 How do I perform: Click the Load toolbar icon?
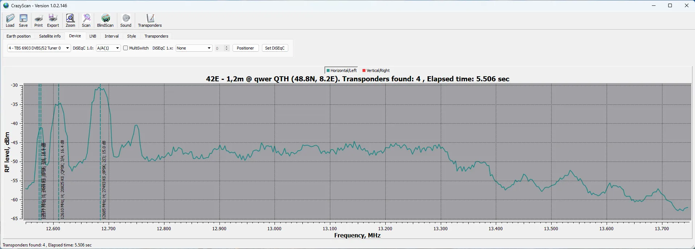[x=10, y=20]
